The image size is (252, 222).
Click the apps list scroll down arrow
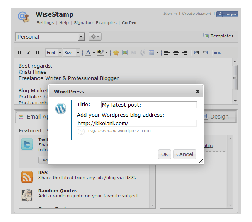point(152,205)
